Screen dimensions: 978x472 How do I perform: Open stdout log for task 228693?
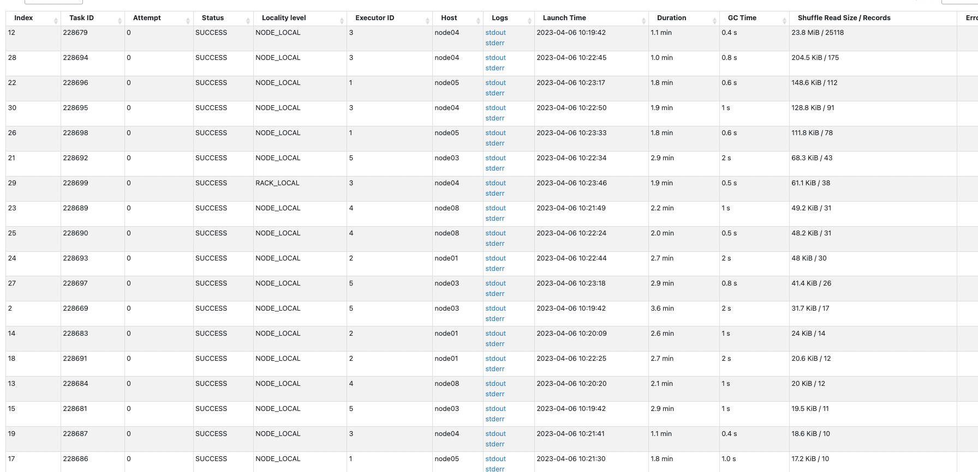click(496, 258)
